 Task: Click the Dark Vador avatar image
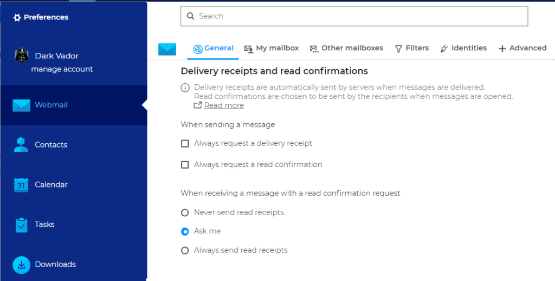[x=21, y=56]
